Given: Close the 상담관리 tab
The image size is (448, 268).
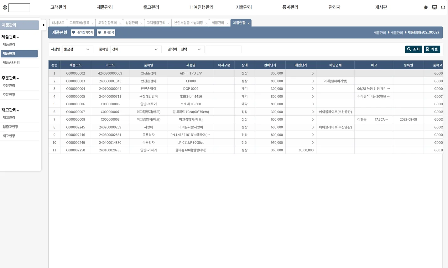Looking at the screenshot, I should point(141,24).
